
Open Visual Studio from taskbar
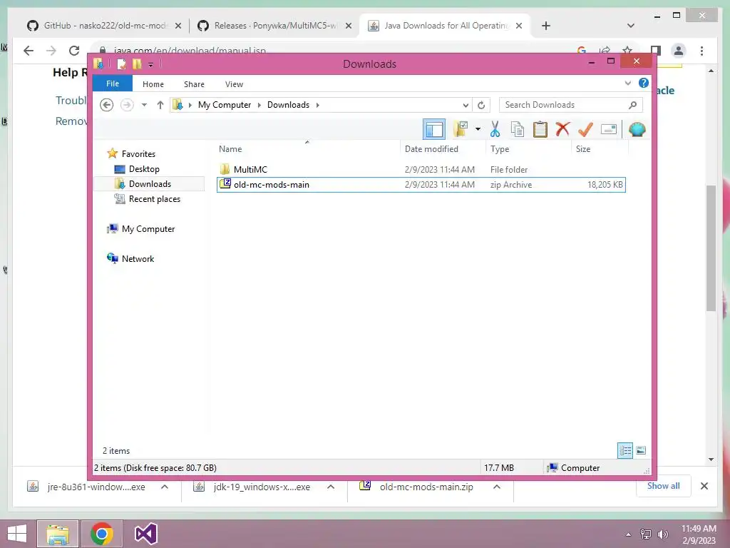tap(145, 534)
